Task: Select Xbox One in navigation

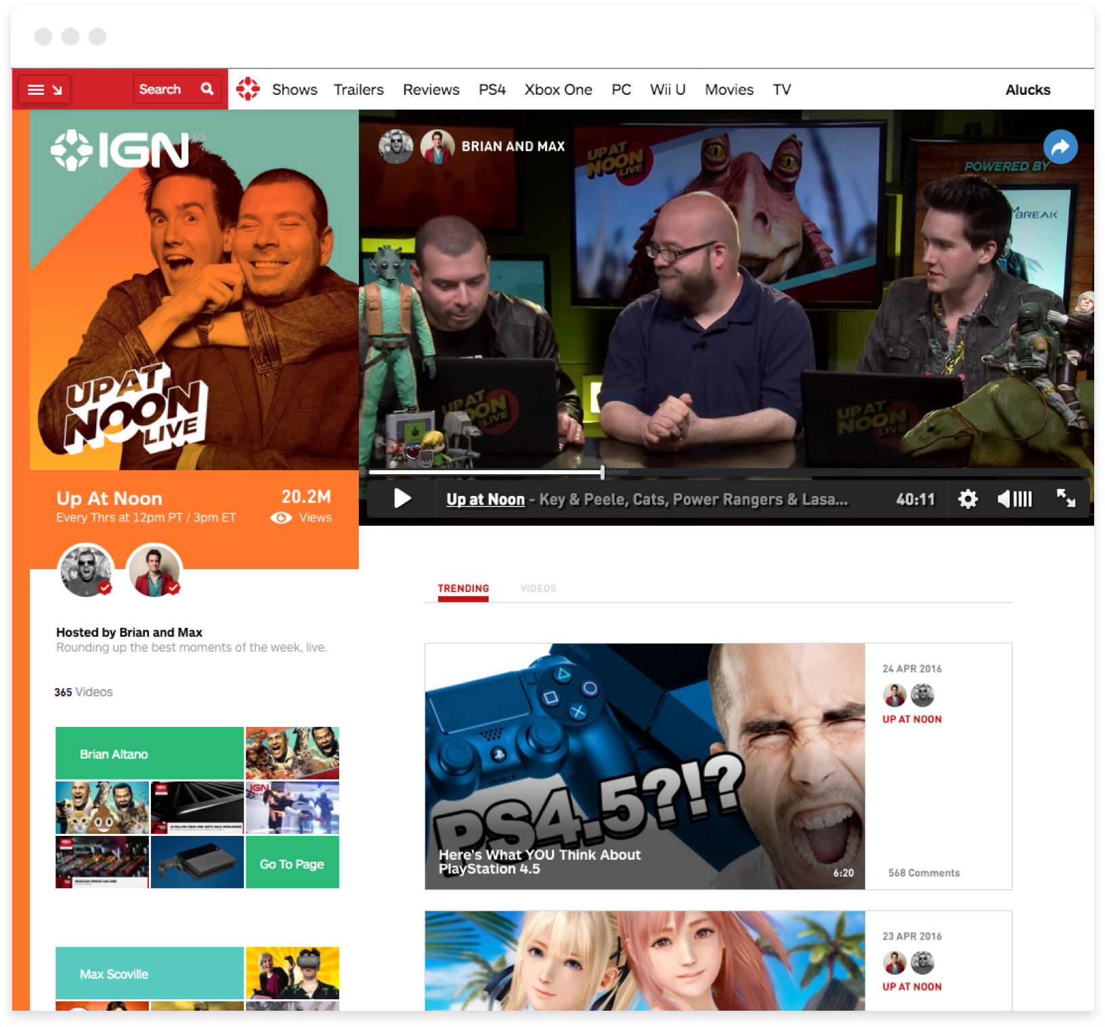Action: pyautogui.click(x=558, y=89)
